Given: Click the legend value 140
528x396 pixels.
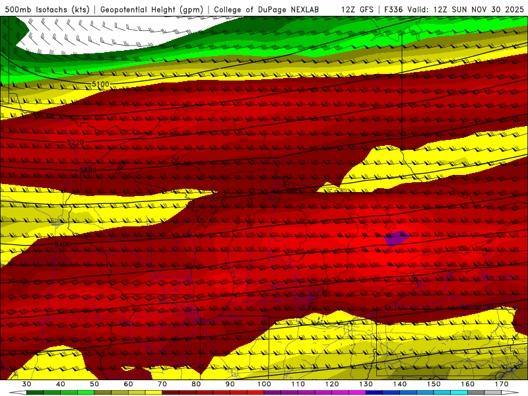Looking at the screenshot, I should (x=400, y=384).
